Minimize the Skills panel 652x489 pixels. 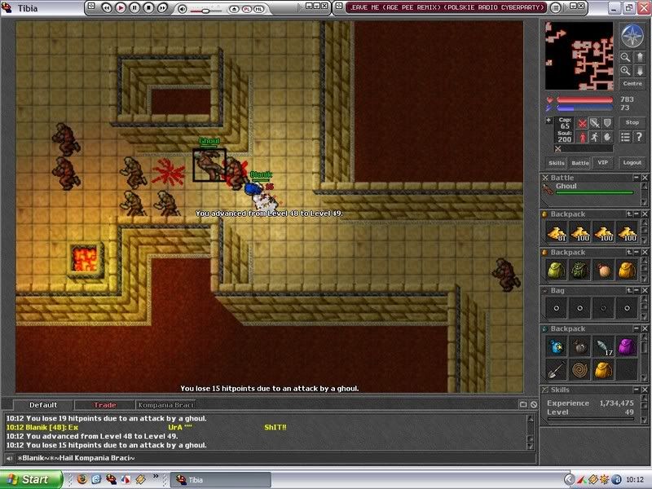coord(637,390)
